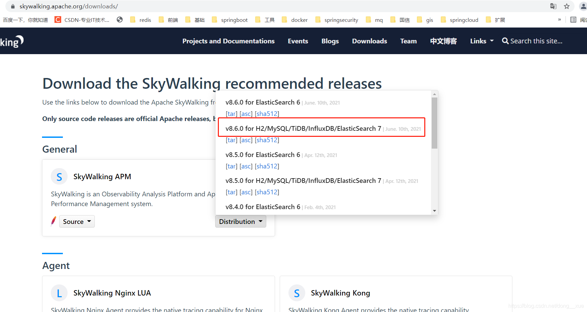The height and width of the screenshot is (312, 587).
Task: Open the springcloud bookmark folder
Action: 460,20
